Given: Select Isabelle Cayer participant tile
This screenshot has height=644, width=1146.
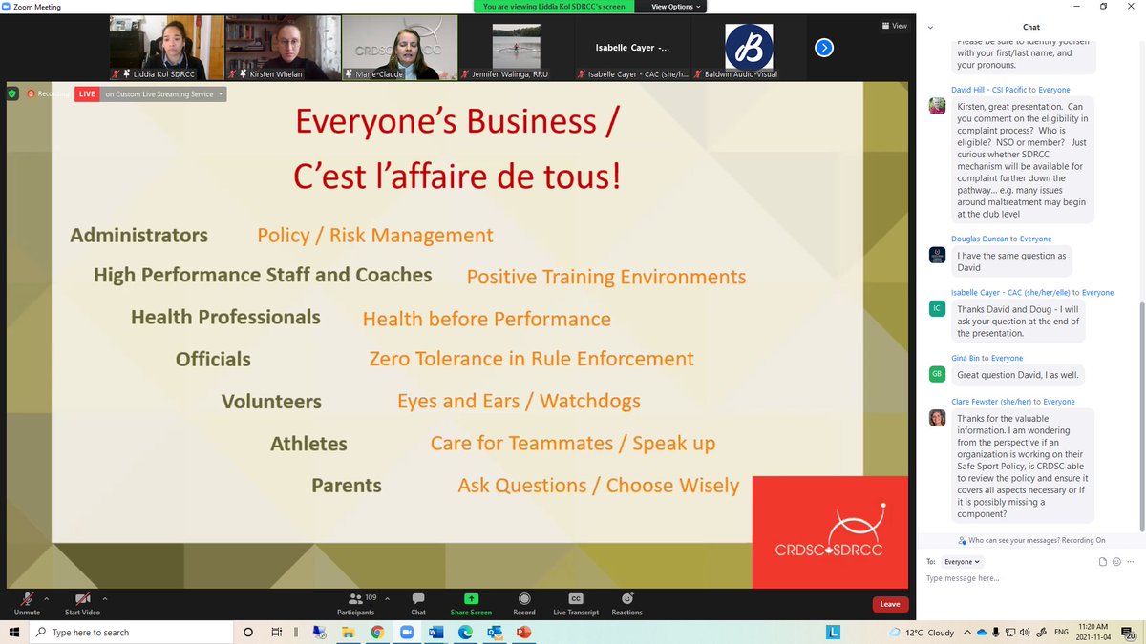Looking at the screenshot, I should click(633, 47).
